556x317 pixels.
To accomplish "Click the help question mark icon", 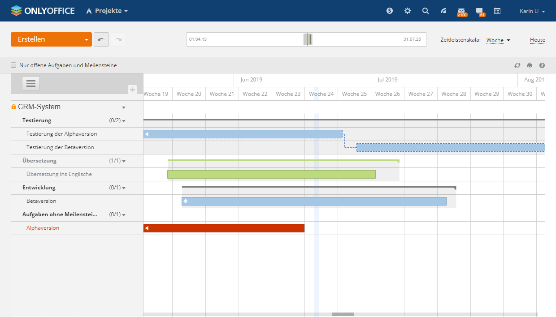I will click(542, 65).
